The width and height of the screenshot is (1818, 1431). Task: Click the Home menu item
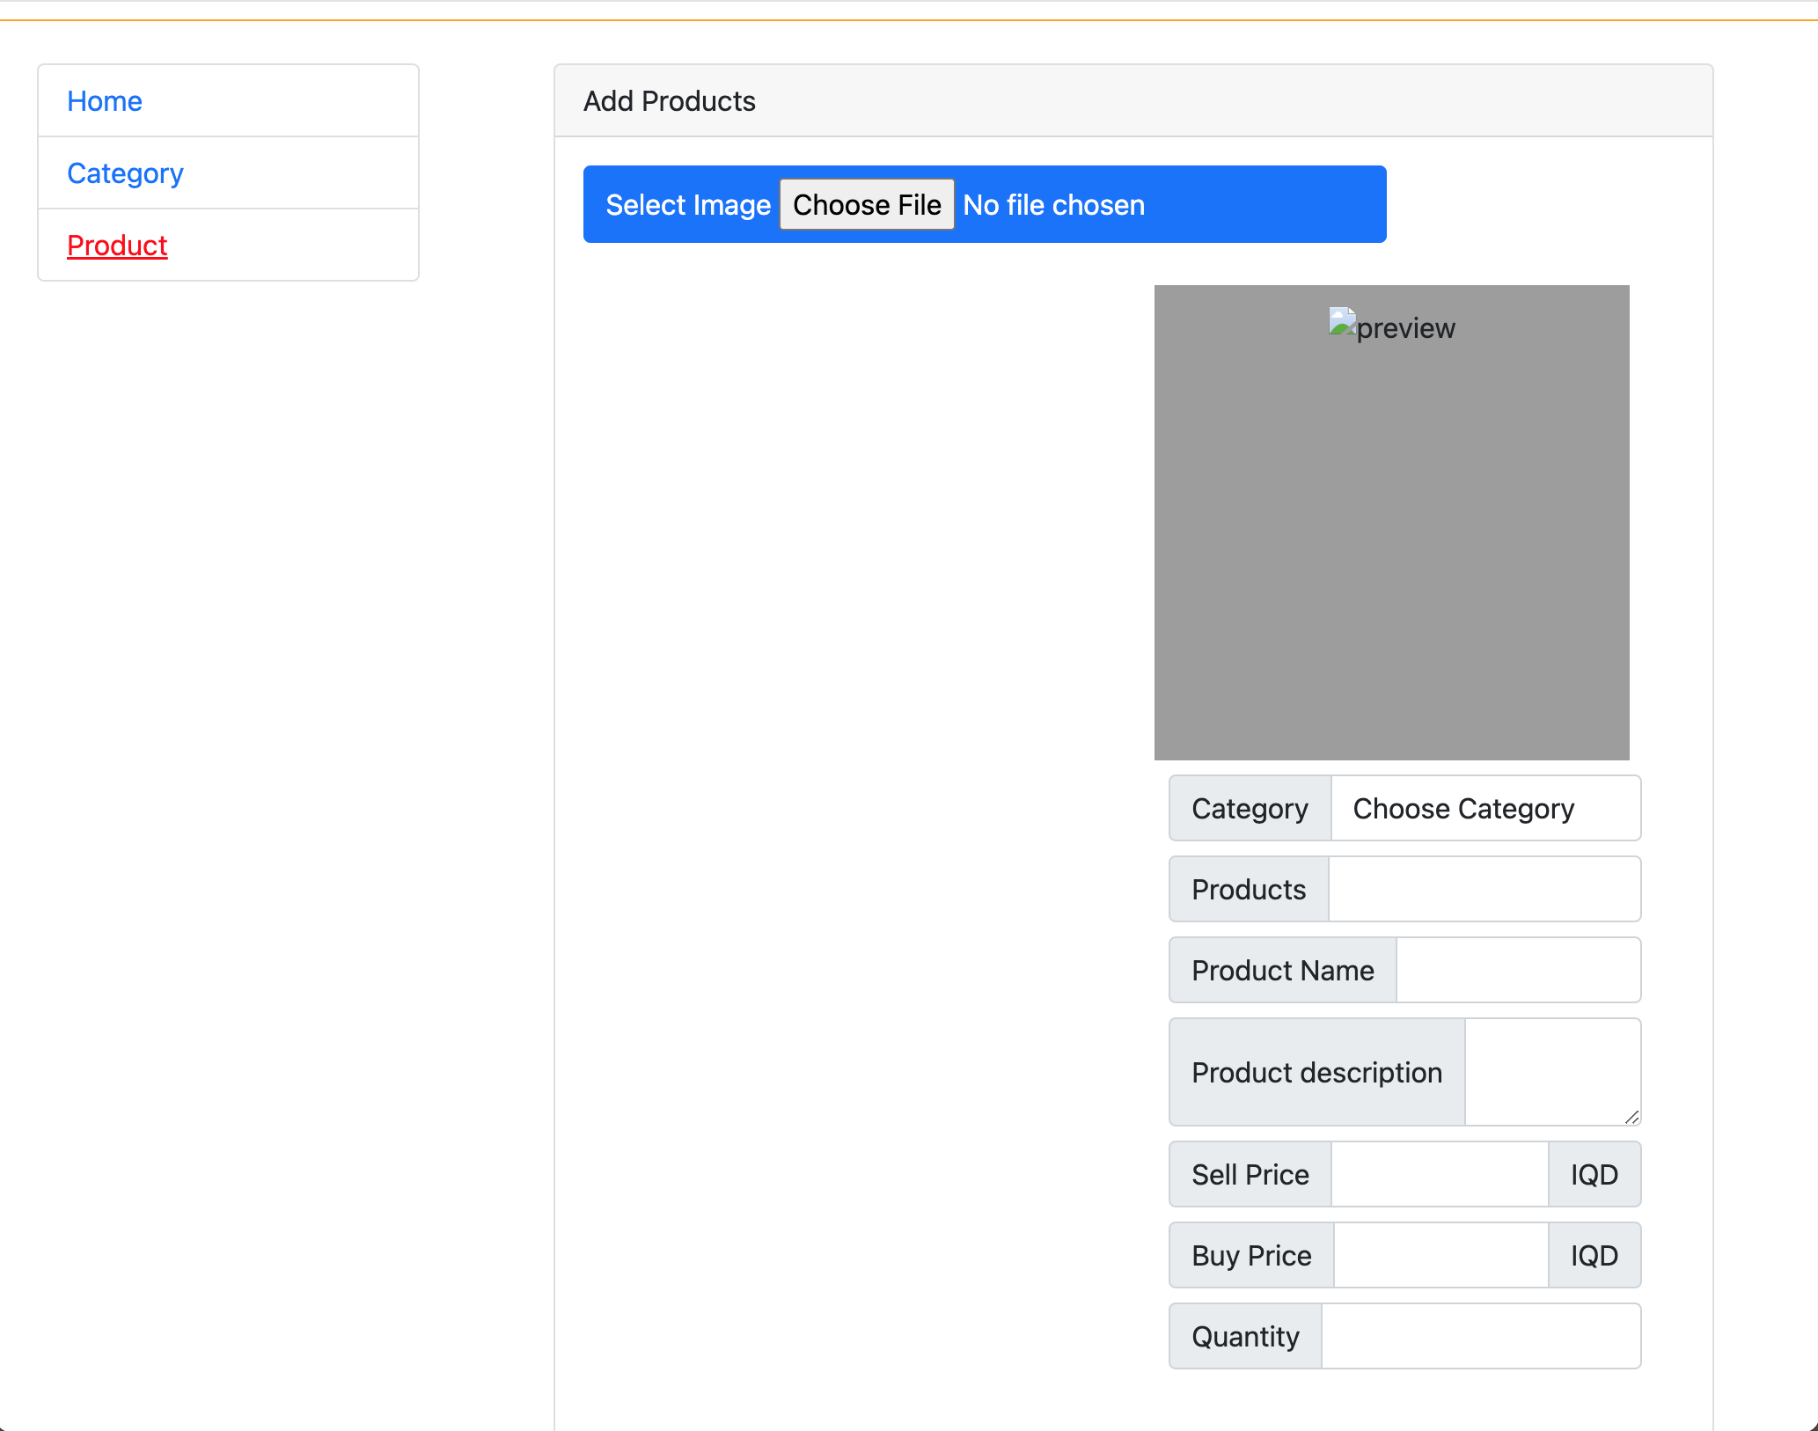tap(105, 99)
